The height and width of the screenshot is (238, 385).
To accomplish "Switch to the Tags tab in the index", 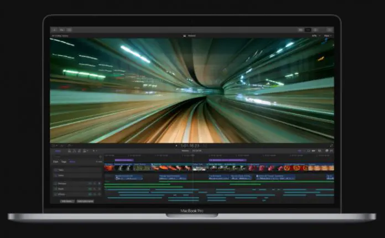I will click(x=64, y=162).
